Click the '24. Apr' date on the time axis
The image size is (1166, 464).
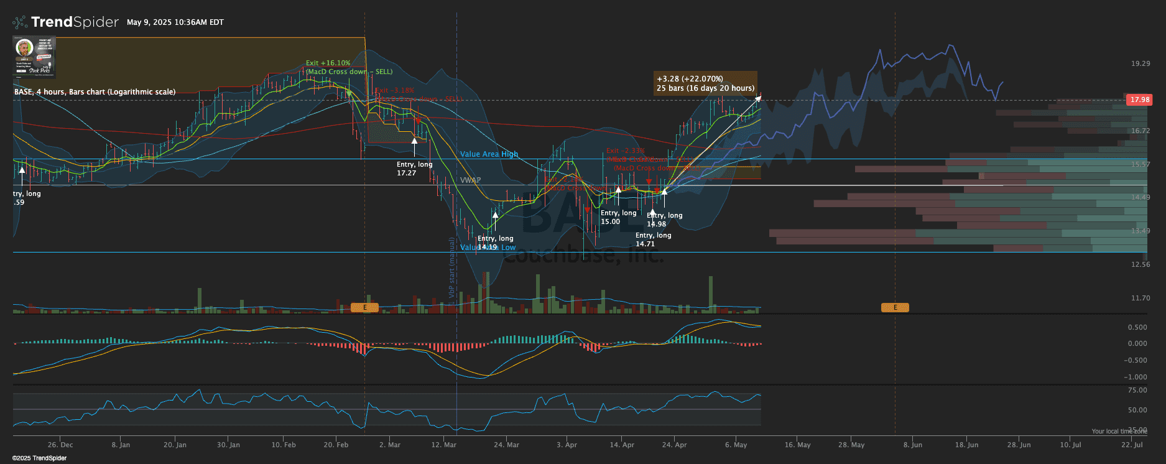click(x=674, y=445)
